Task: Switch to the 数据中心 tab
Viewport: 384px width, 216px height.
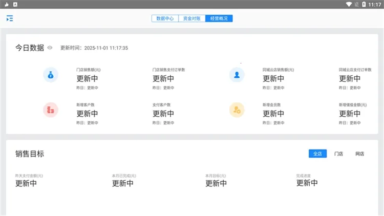Action: 165,18
